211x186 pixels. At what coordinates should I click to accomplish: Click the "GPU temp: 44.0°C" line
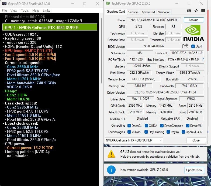27,50
